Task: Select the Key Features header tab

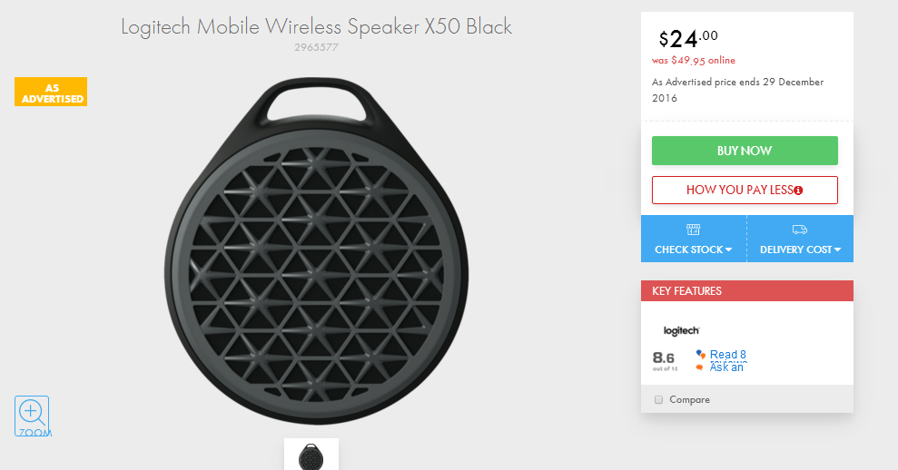Action: 746,291
